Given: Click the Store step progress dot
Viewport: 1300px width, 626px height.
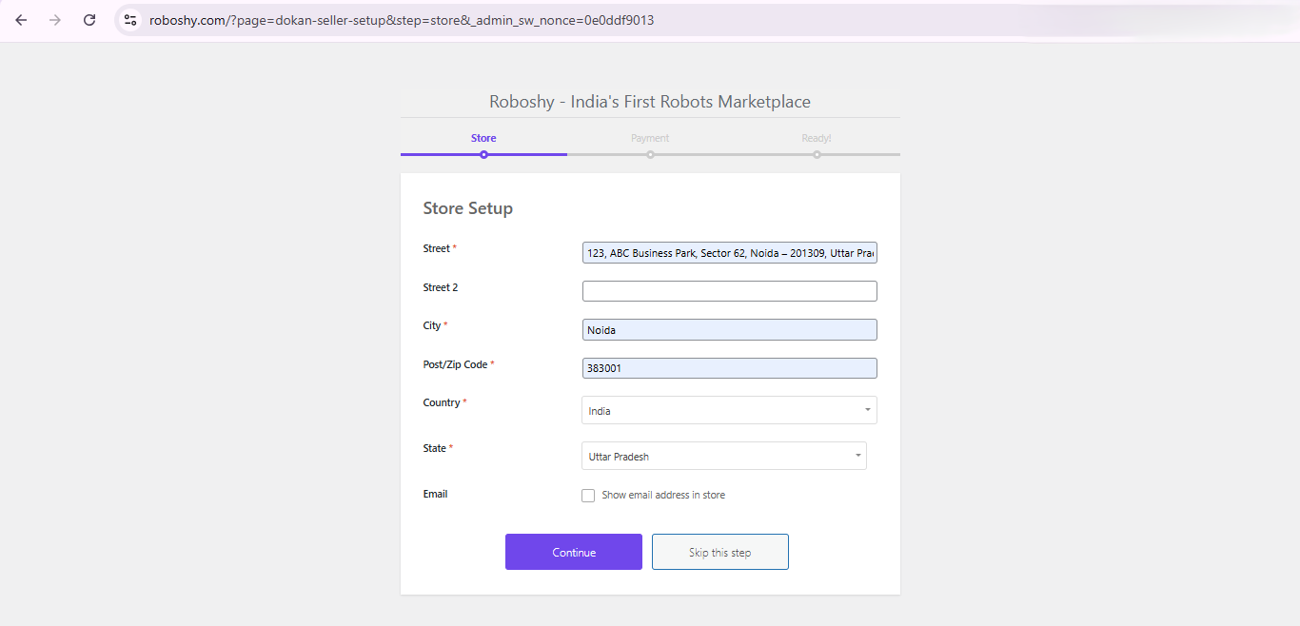Looking at the screenshot, I should 483,153.
